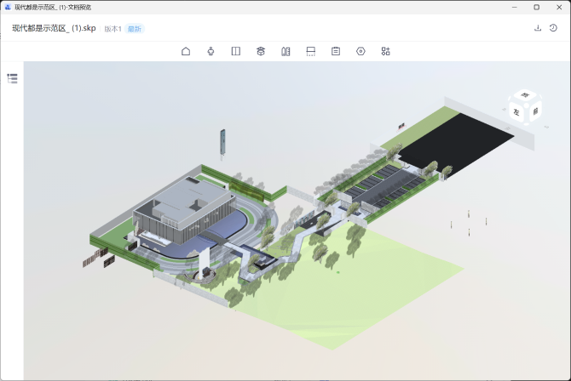Click the grid modules icon in toolbar
The image size is (571, 381).
point(386,51)
